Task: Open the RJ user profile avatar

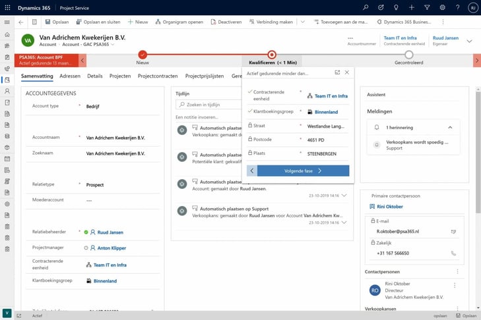Action: (x=473, y=8)
